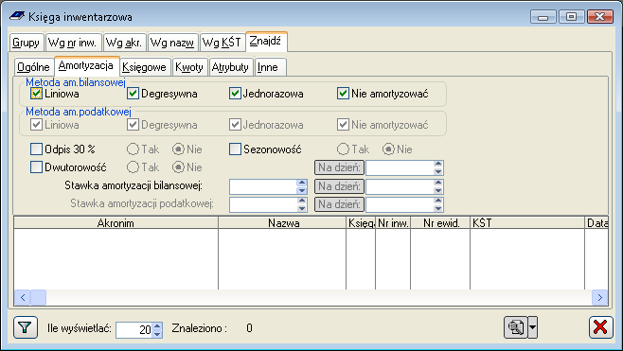Click the red X close button at bottom

click(600, 327)
